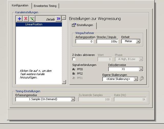Click the channel list scroll-up arrow
The height and width of the screenshot is (129, 164).
[64, 18]
